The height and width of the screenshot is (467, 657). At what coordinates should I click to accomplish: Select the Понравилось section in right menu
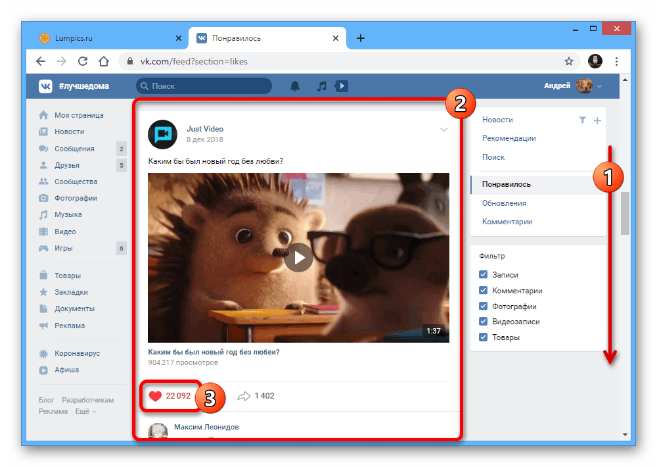coord(539,184)
